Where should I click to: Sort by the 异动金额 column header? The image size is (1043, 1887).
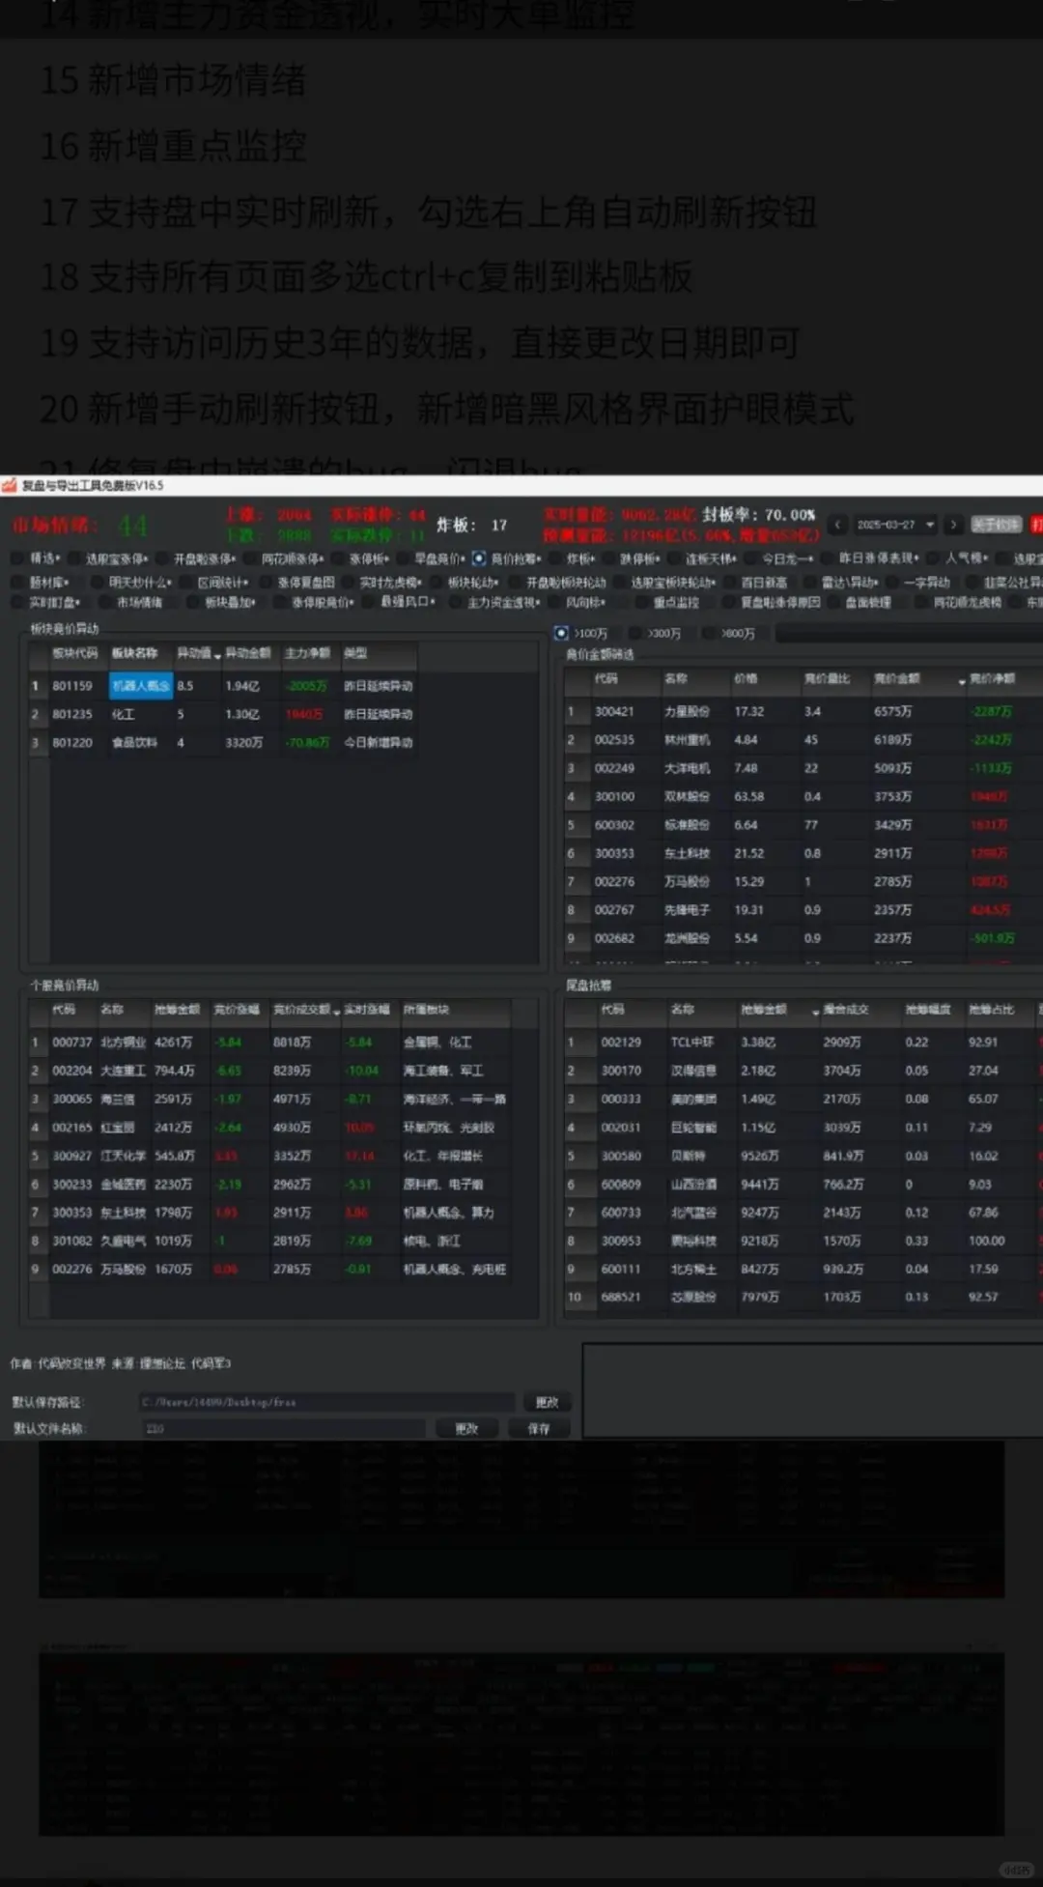pos(249,653)
